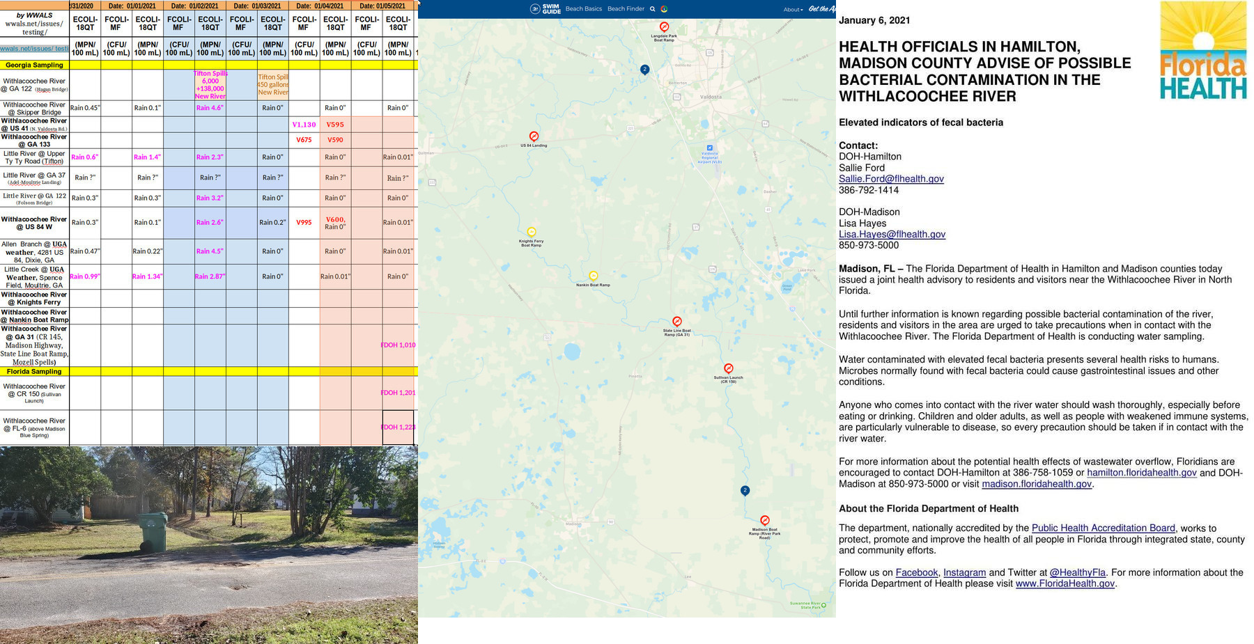This screenshot has height=644, width=1254.
Task: Select the 'Little River @ GA 37' row label
Action: click(34, 178)
